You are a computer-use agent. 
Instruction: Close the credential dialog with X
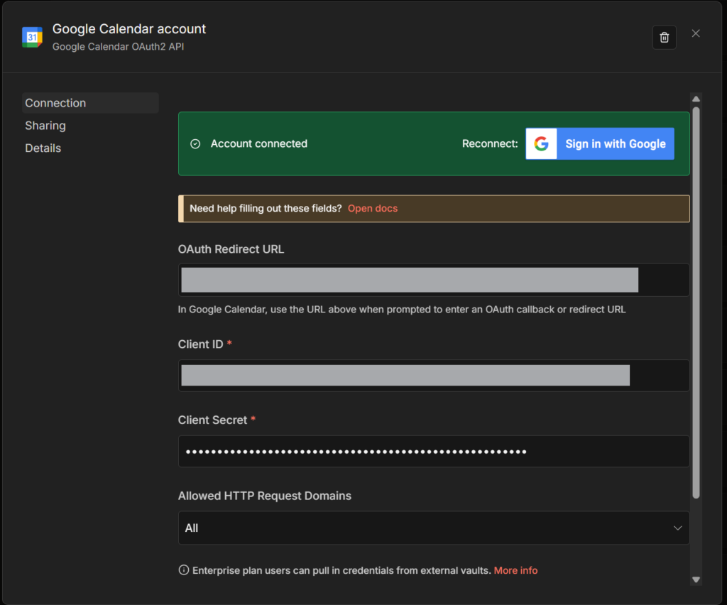click(x=696, y=33)
